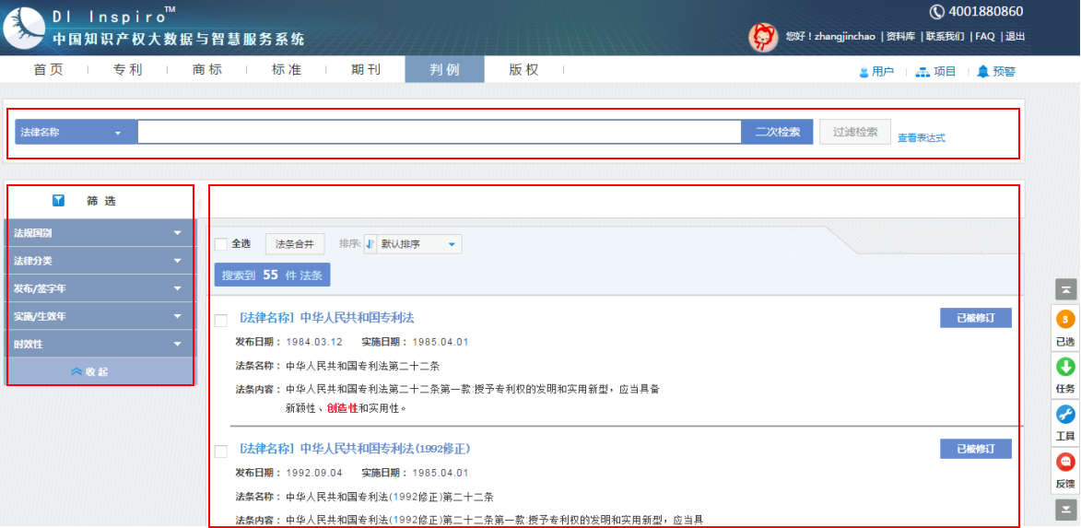Click the scroll-to-bottom arrow icon in sidebar
Viewport: 1081px width, 528px height.
[1064, 508]
